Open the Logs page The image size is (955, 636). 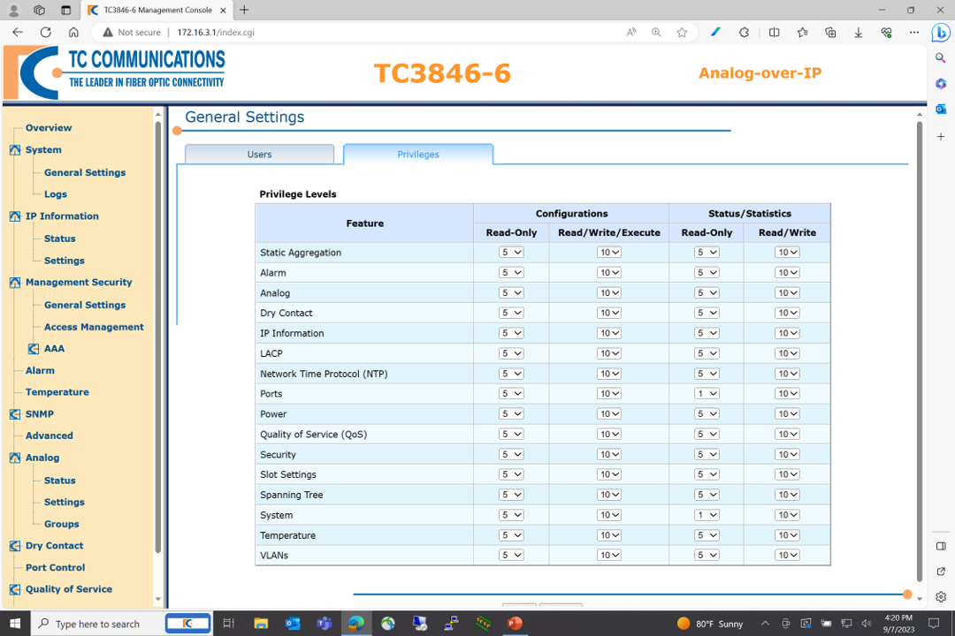(x=56, y=194)
